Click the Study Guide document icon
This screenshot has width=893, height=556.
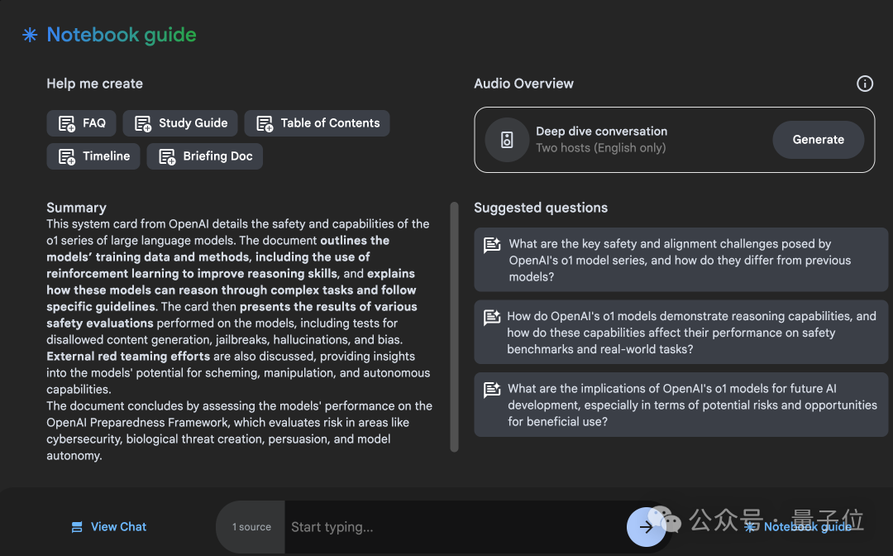[x=143, y=124]
